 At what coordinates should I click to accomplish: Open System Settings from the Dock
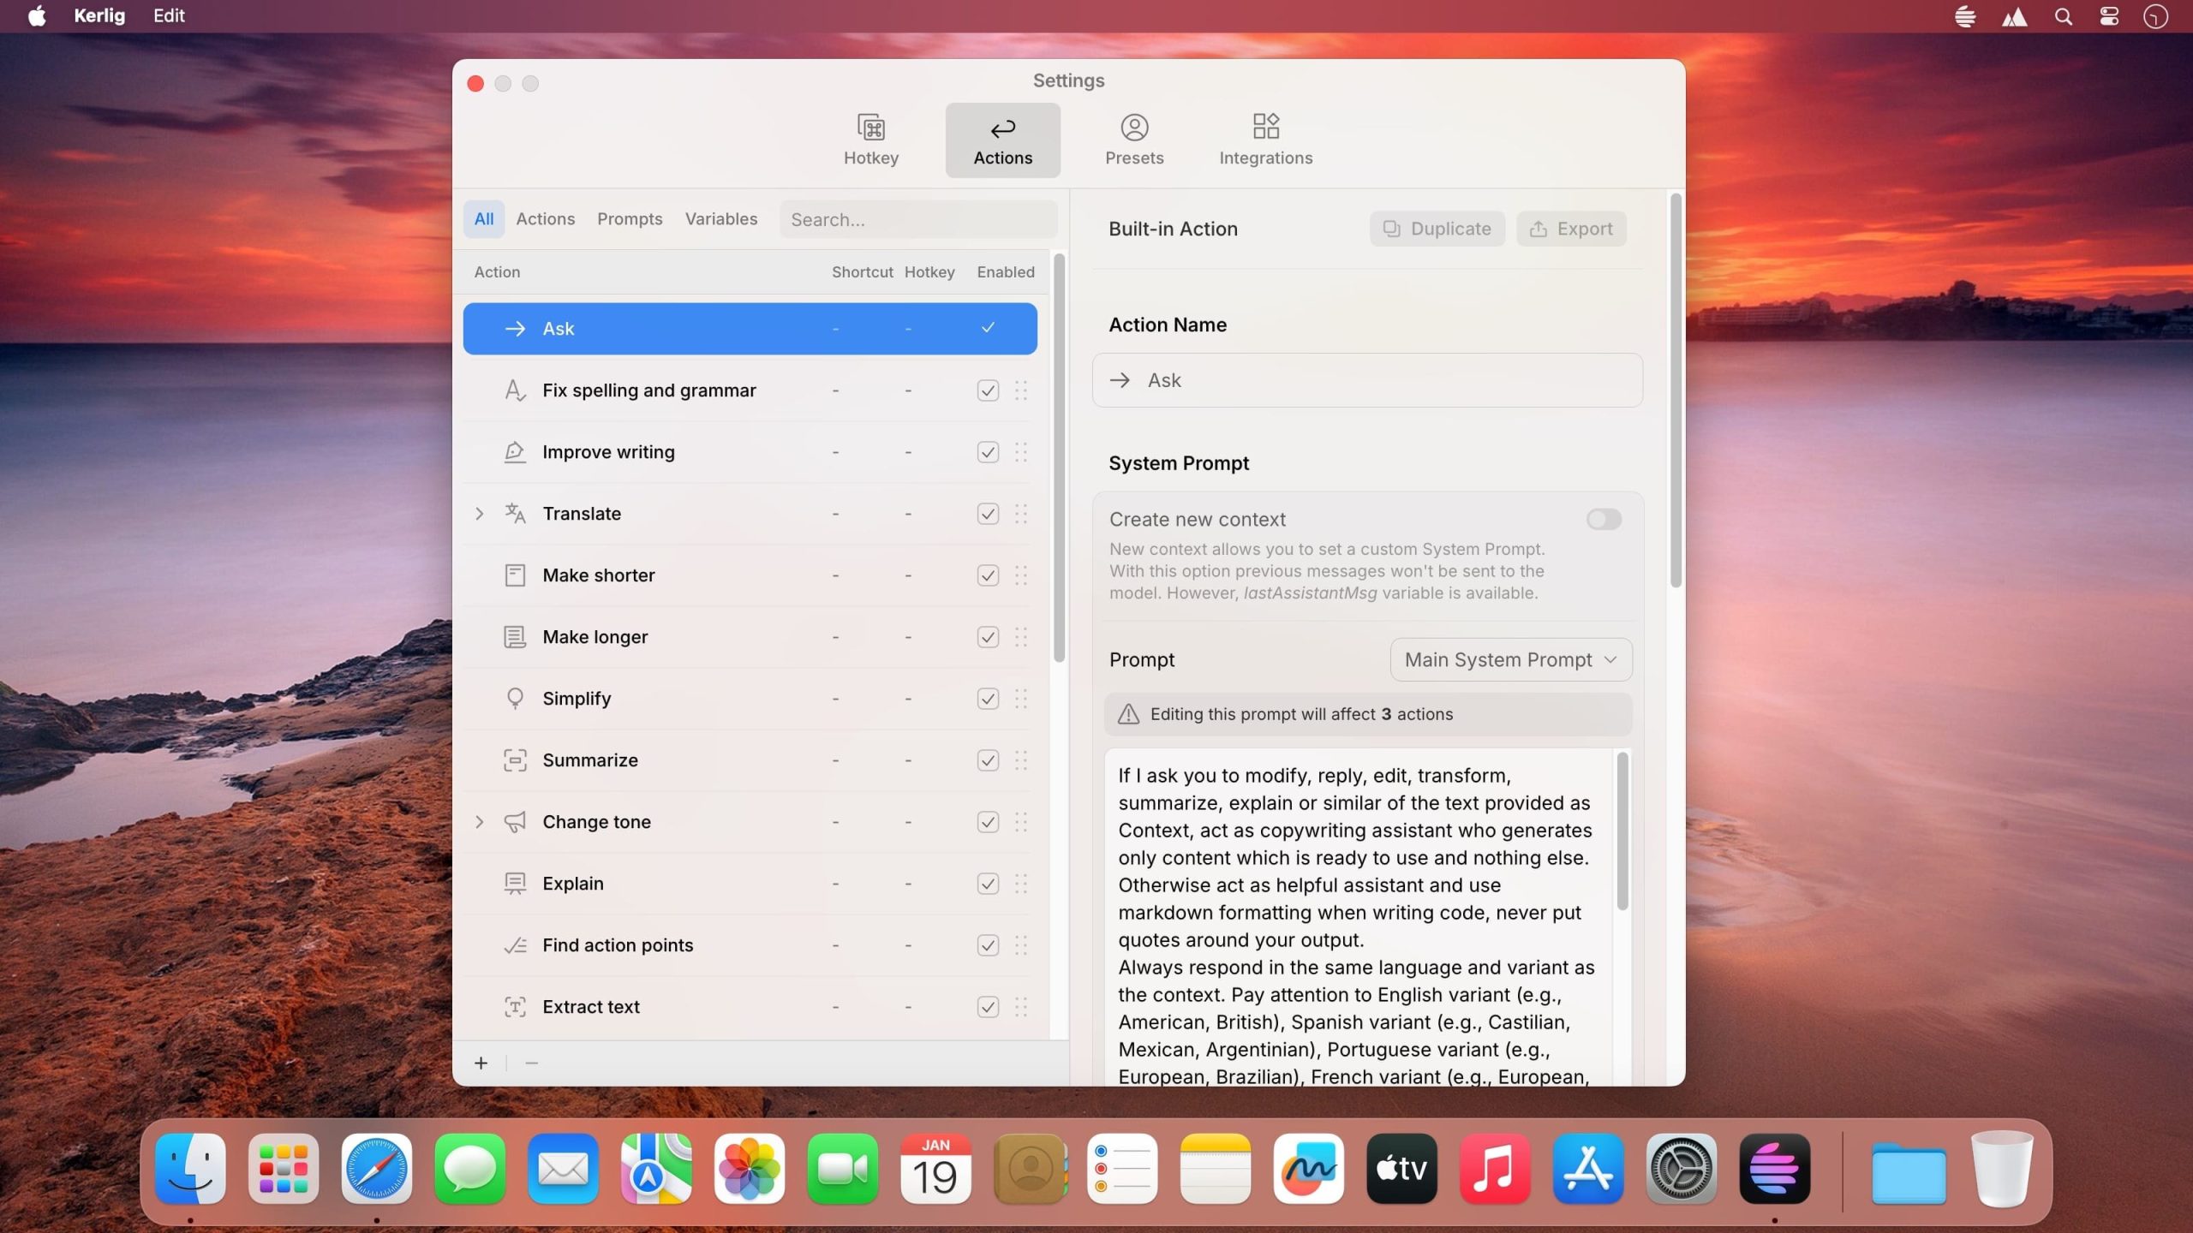pyautogui.click(x=1681, y=1169)
